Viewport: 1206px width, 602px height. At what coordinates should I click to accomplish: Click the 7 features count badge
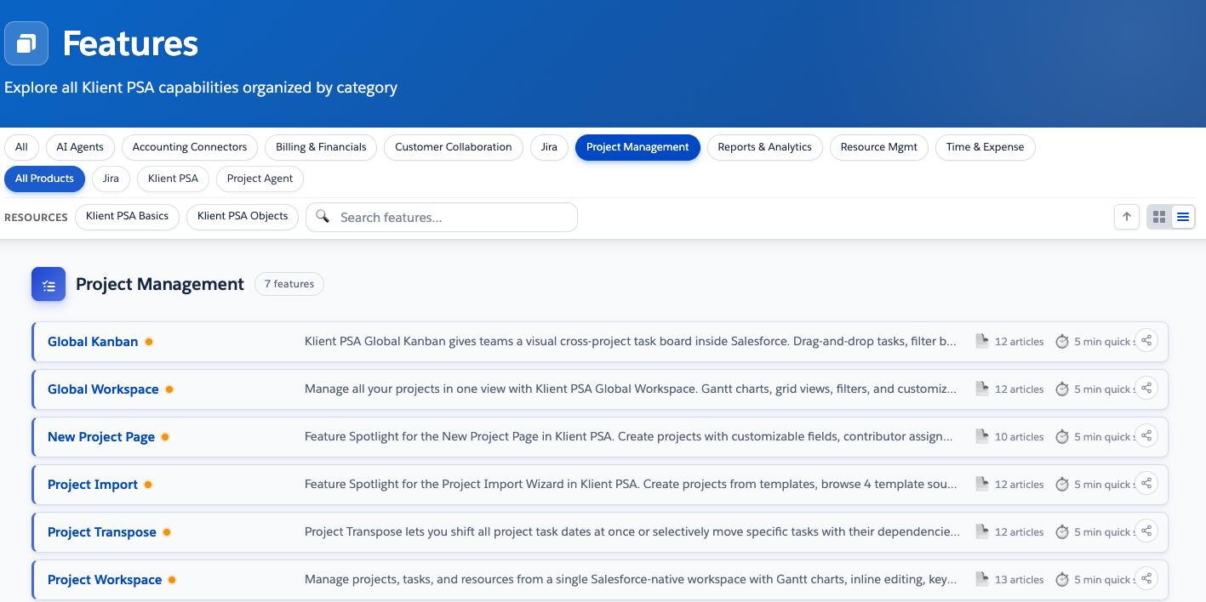tap(289, 284)
